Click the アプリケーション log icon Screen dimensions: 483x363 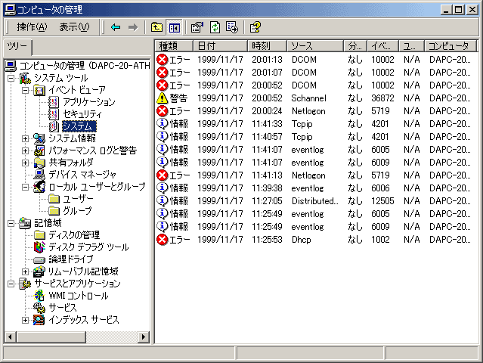(54, 102)
